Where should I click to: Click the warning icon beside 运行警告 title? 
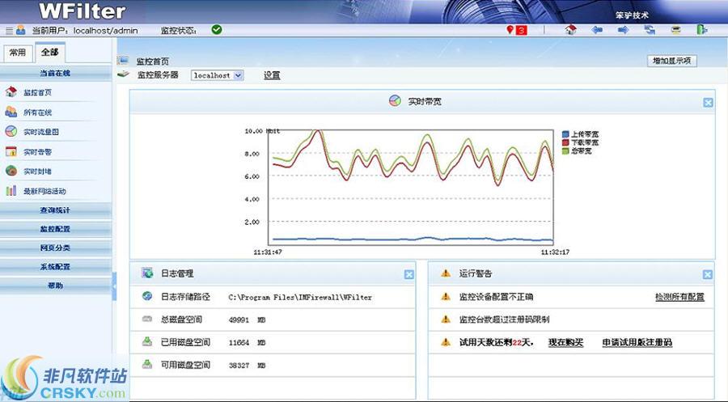coord(446,273)
